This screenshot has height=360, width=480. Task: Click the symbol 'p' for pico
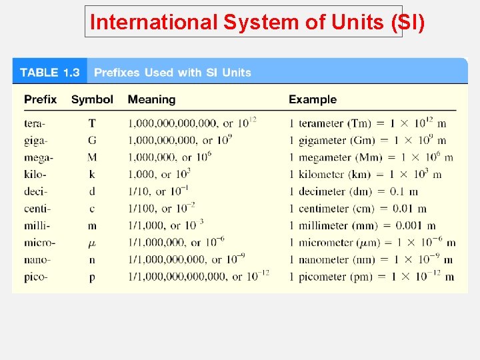tap(92, 278)
